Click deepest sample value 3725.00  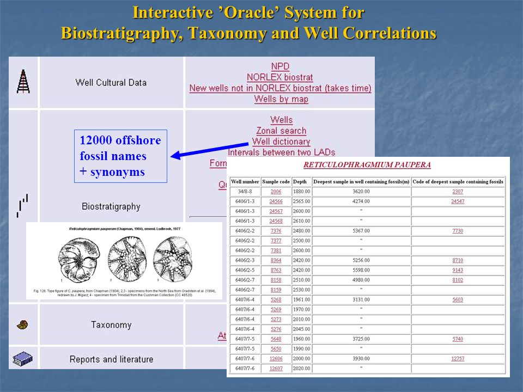pos(361,339)
